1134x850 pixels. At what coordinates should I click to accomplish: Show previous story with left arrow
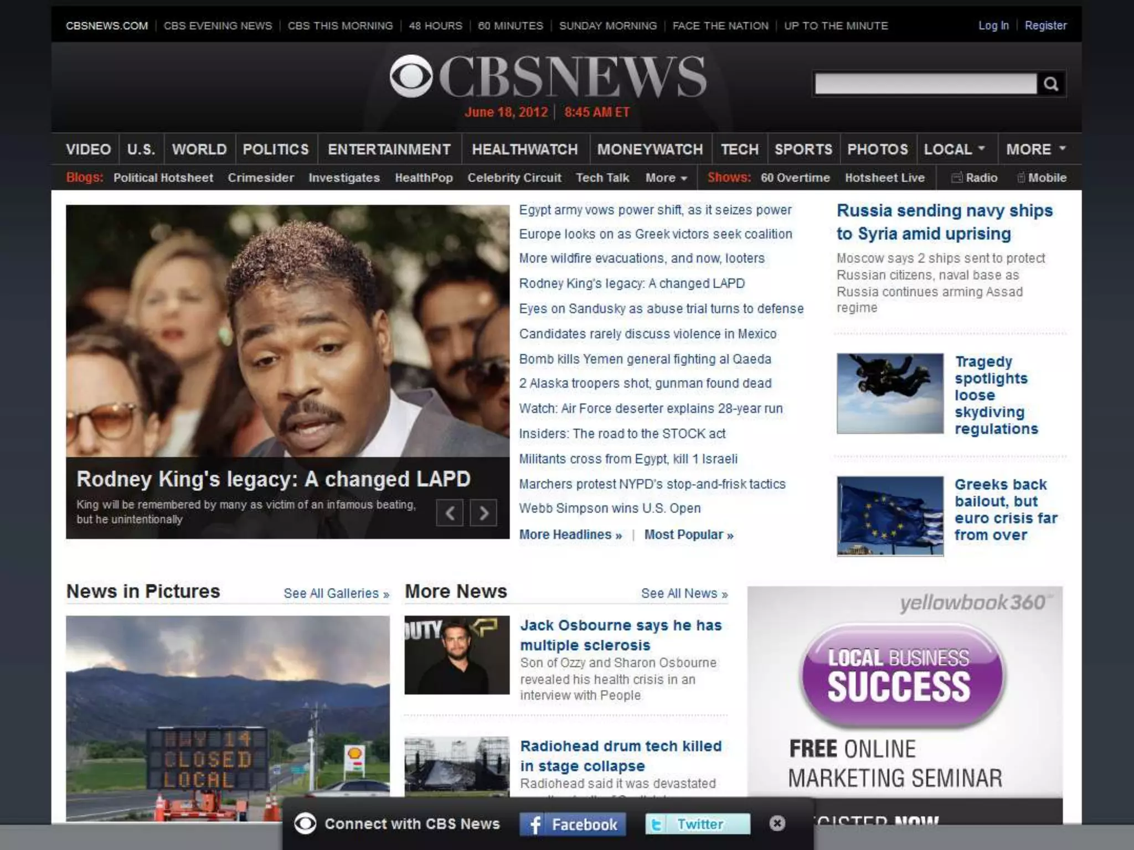pos(450,514)
